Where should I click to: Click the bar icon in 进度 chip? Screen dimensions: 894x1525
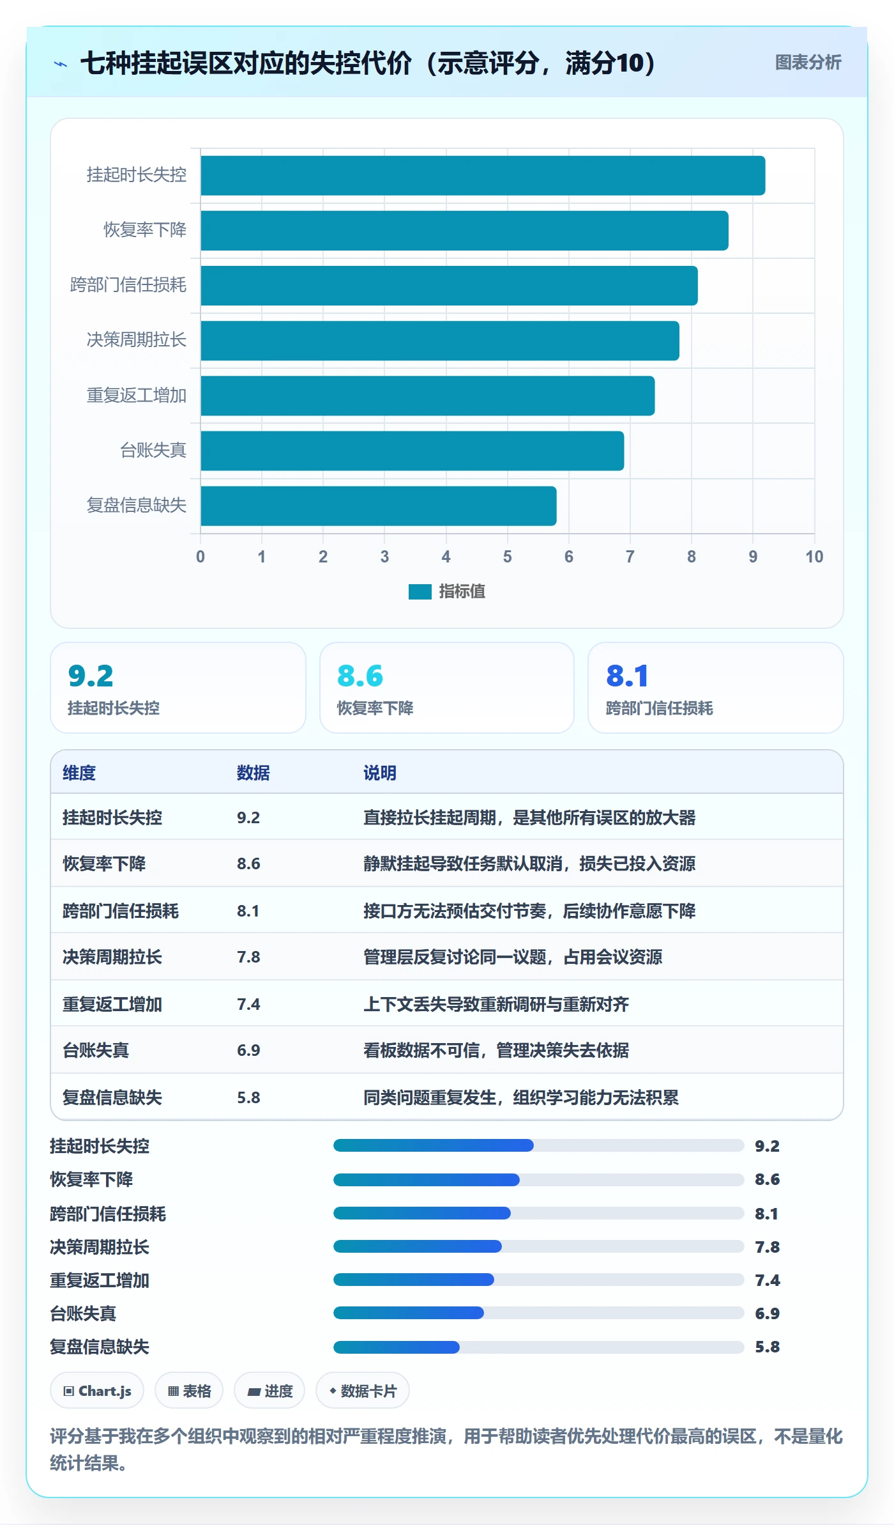254,1391
